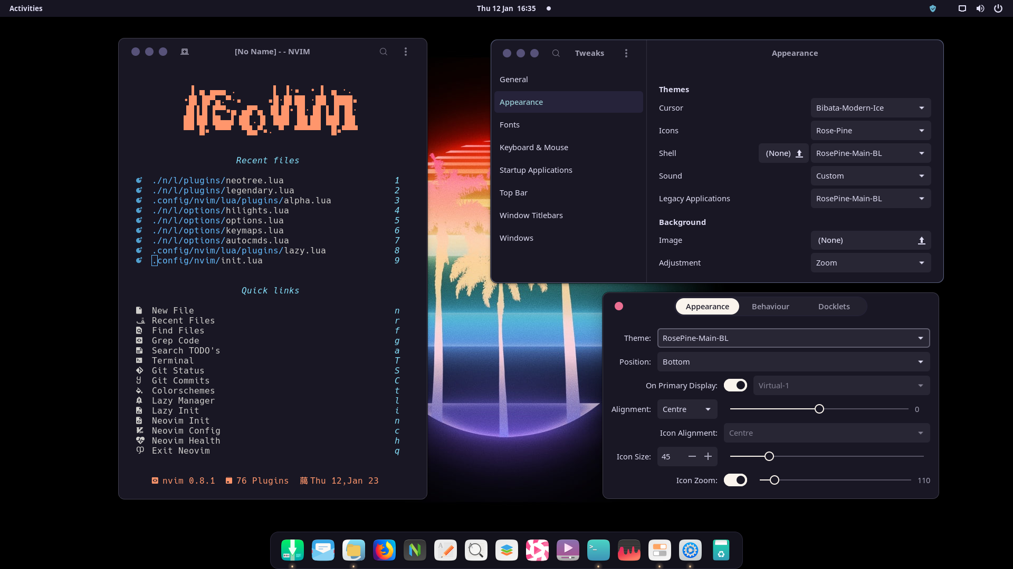1013x569 pixels.
Task: Open the Legacy Applications theme dropdown
Action: click(x=871, y=199)
